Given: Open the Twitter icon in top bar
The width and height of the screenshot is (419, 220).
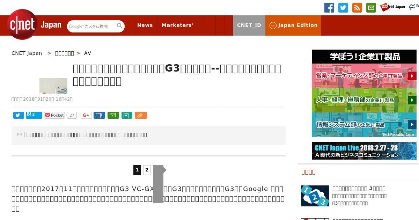Looking at the screenshot, I should click(343, 8).
